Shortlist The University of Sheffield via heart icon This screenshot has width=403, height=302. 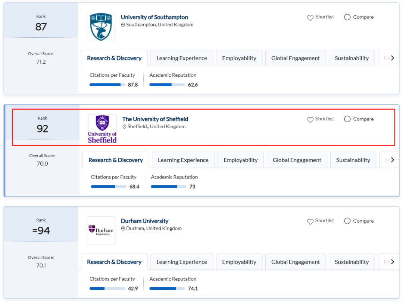[x=310, y=120]
